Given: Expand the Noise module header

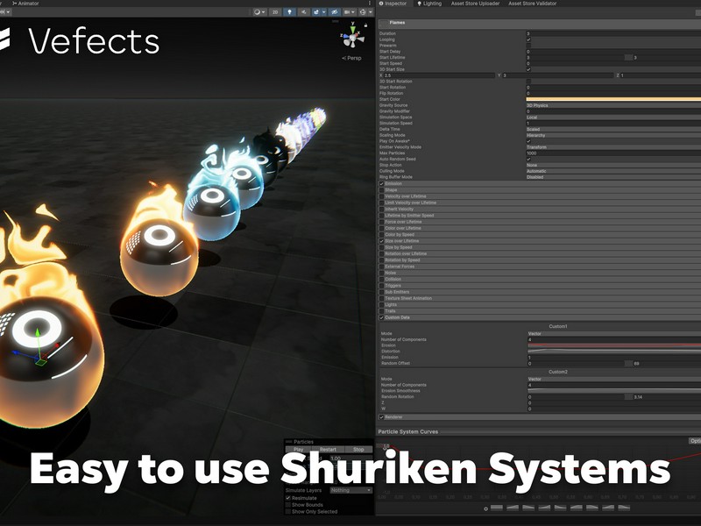Looking at the screenshot, I should [540, 273].
